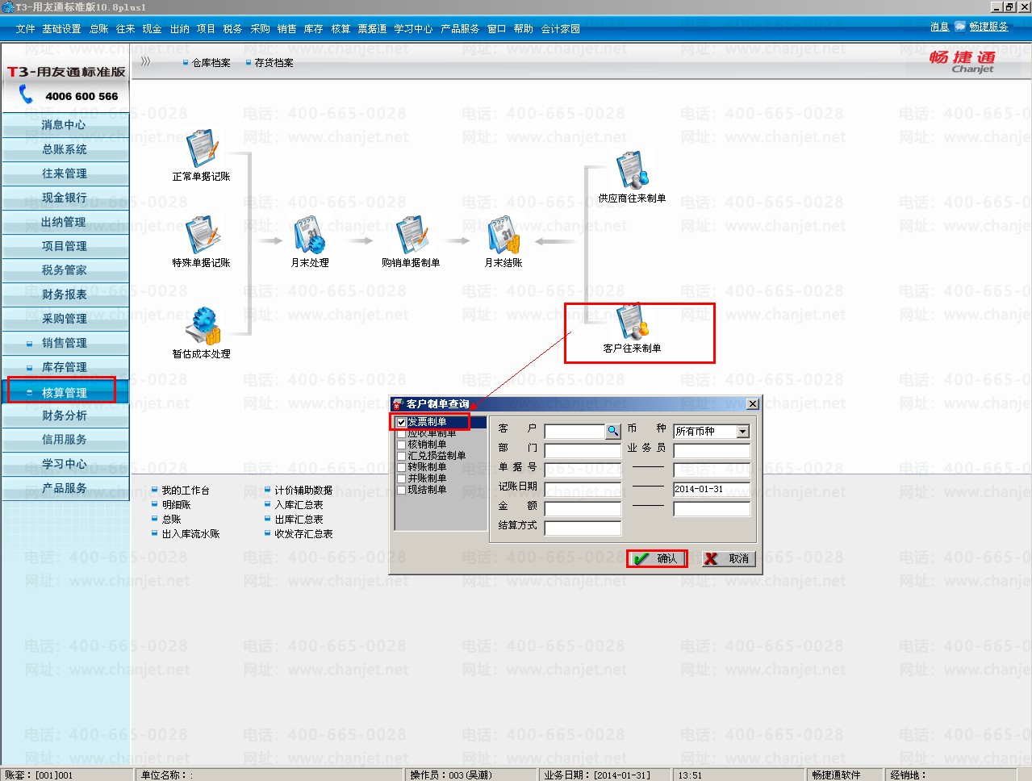Open the 入库汇总表 link
Image resolution: width=1032 pixels, height=781 pixels.
[299, 505]
